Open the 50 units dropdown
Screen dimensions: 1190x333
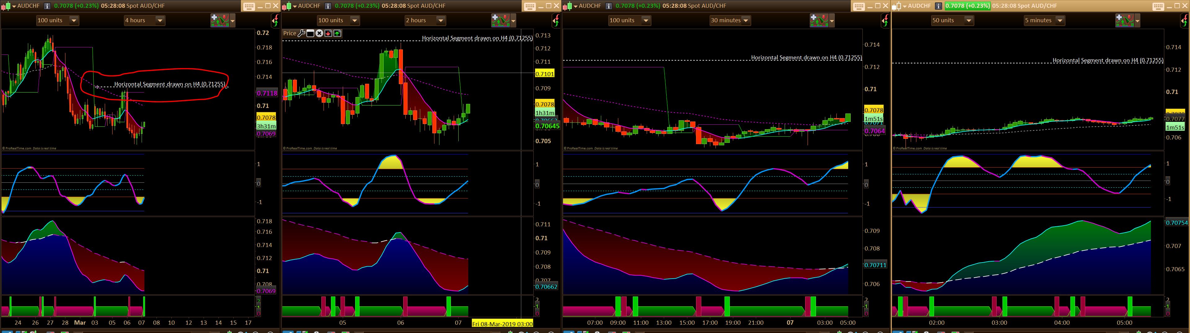point(969,20)
